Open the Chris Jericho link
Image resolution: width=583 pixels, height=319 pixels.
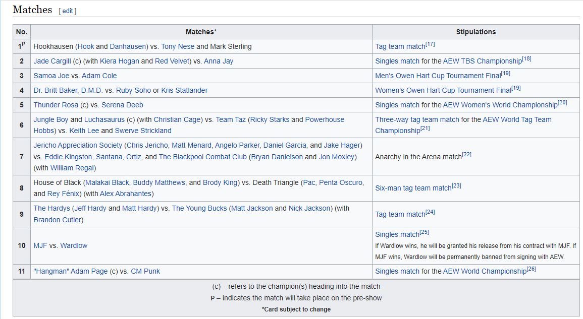[147, 145]
